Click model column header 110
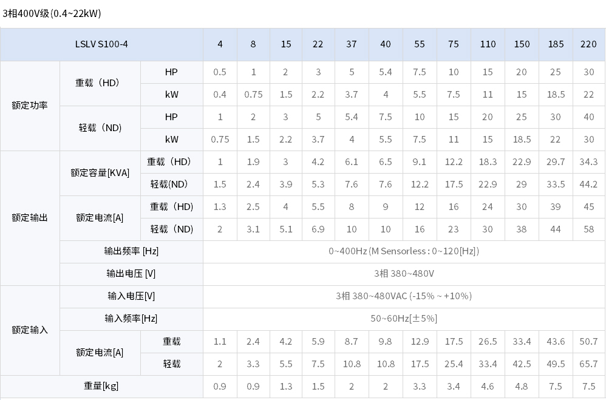Screen dimensions: 606x400 coord(488,44)
